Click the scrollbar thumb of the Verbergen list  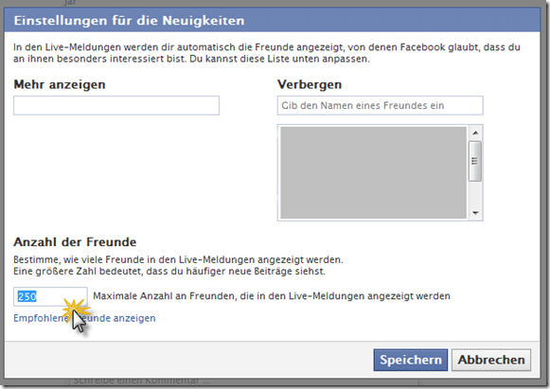[x=475, y=161]
